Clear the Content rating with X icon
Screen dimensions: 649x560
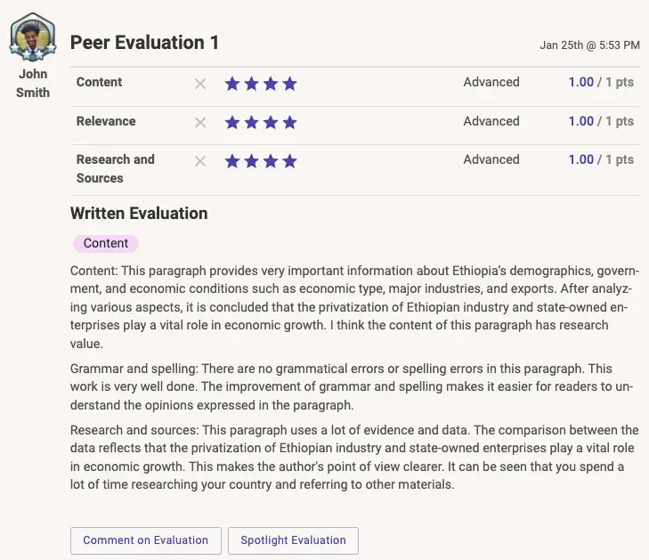(200, 84)
